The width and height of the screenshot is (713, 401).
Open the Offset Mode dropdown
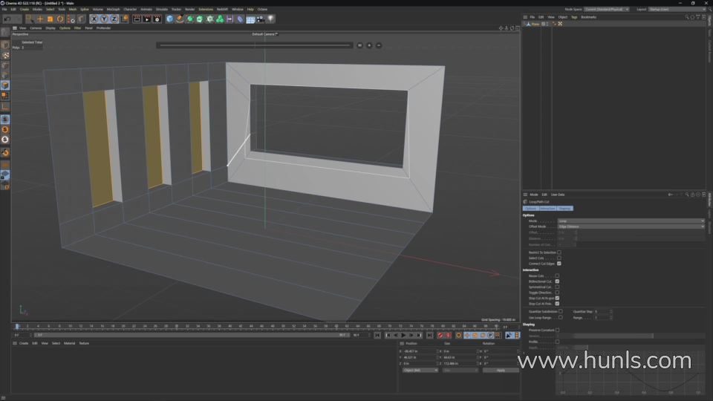[x=631, y=226]
